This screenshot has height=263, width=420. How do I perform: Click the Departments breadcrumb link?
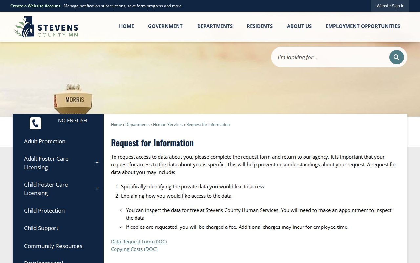click(137, 125)
